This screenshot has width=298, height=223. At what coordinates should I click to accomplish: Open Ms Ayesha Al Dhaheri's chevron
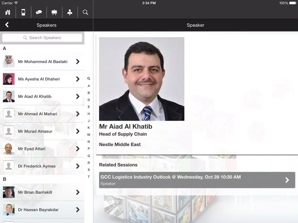(78, 79)
